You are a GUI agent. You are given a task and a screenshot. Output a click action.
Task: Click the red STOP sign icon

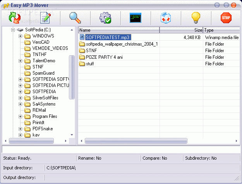(x=226, y=18)
